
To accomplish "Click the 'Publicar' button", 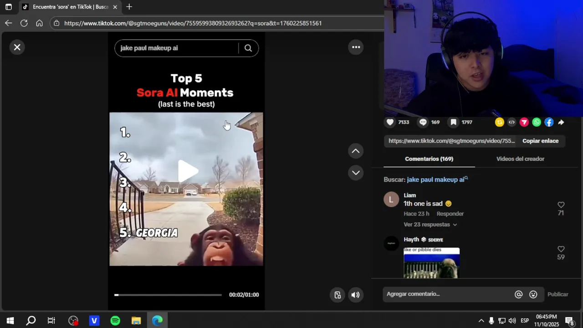I will (x=557, y=294).
